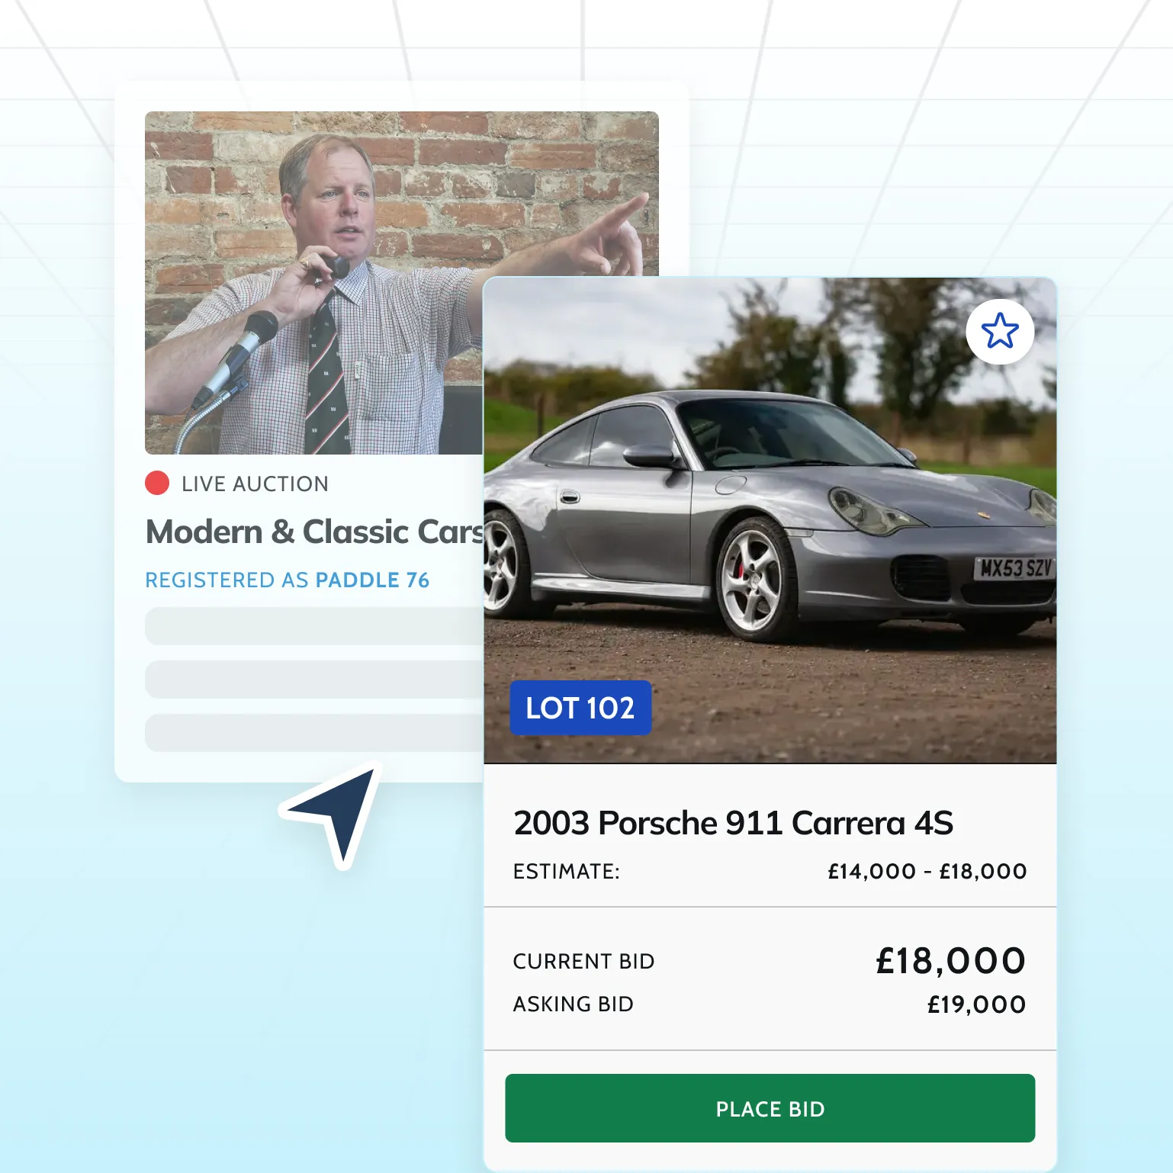Click the auctioneer live video thumbnail

point(314,283)
